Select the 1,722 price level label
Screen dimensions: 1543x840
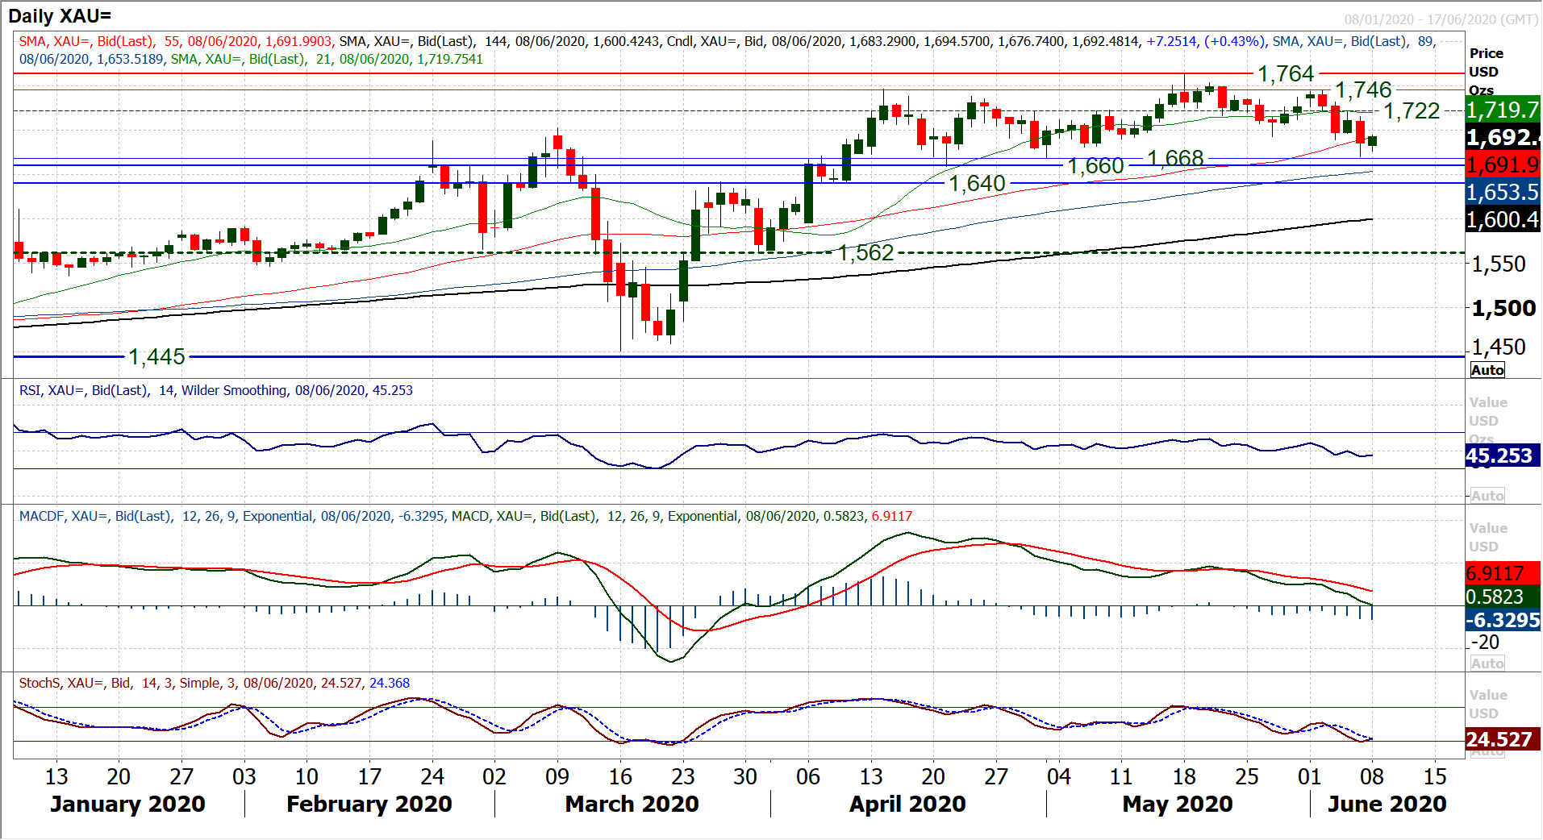point(1412,111)
